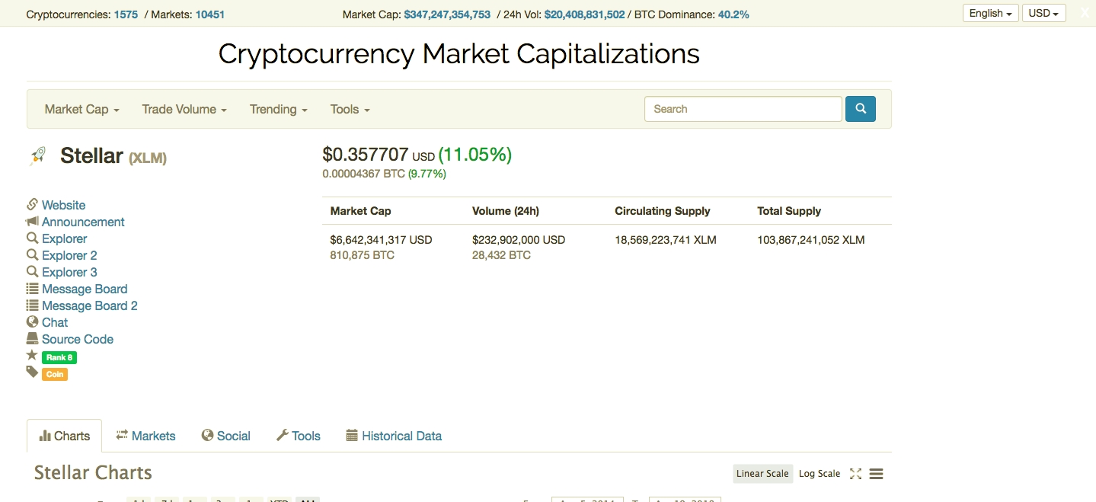This screenshot has height=502, width=1096.
Task: Click the 18,569,223,741 XLM circulating supply
Action: pyautogui.click(x=666, y=240)
